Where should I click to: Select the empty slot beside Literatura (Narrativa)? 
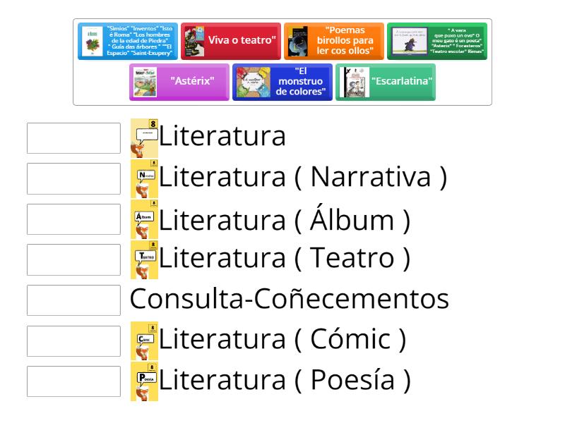pyautogui.click(x=74, y=178)
